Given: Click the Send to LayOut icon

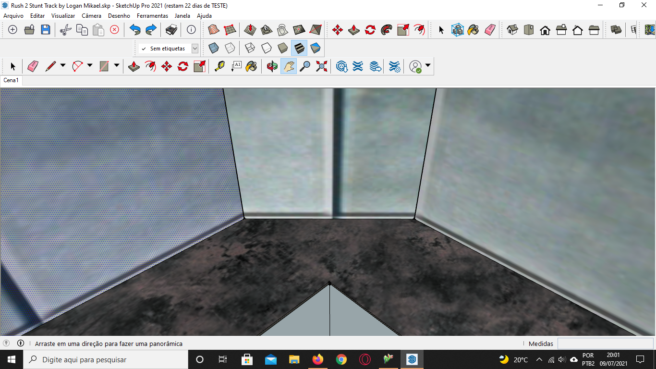Looking at the screenshot, I should coord(375,66).
